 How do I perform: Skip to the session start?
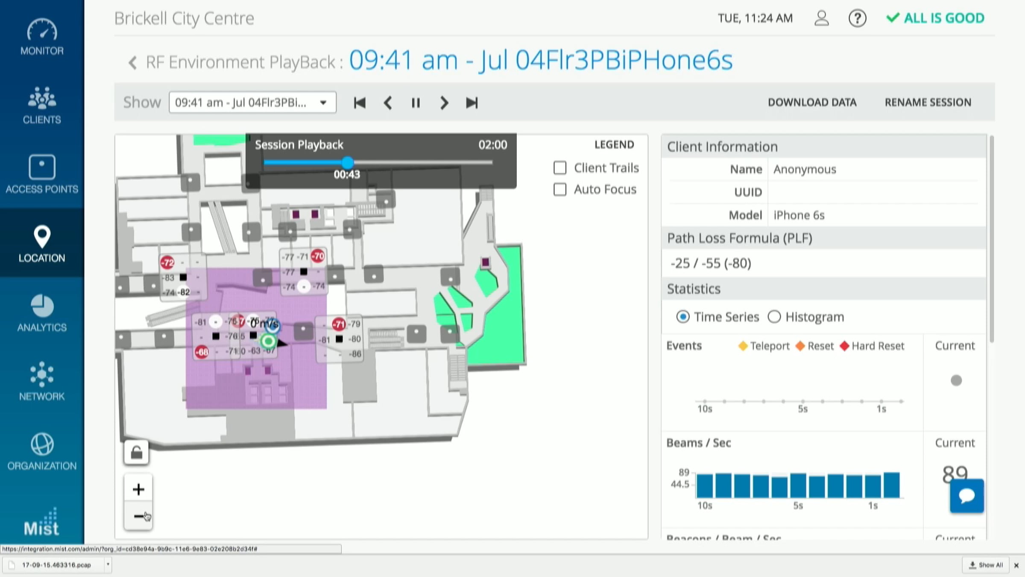[x=360, y=103]
